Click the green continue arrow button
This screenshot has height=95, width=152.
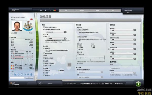click(138, 84)
